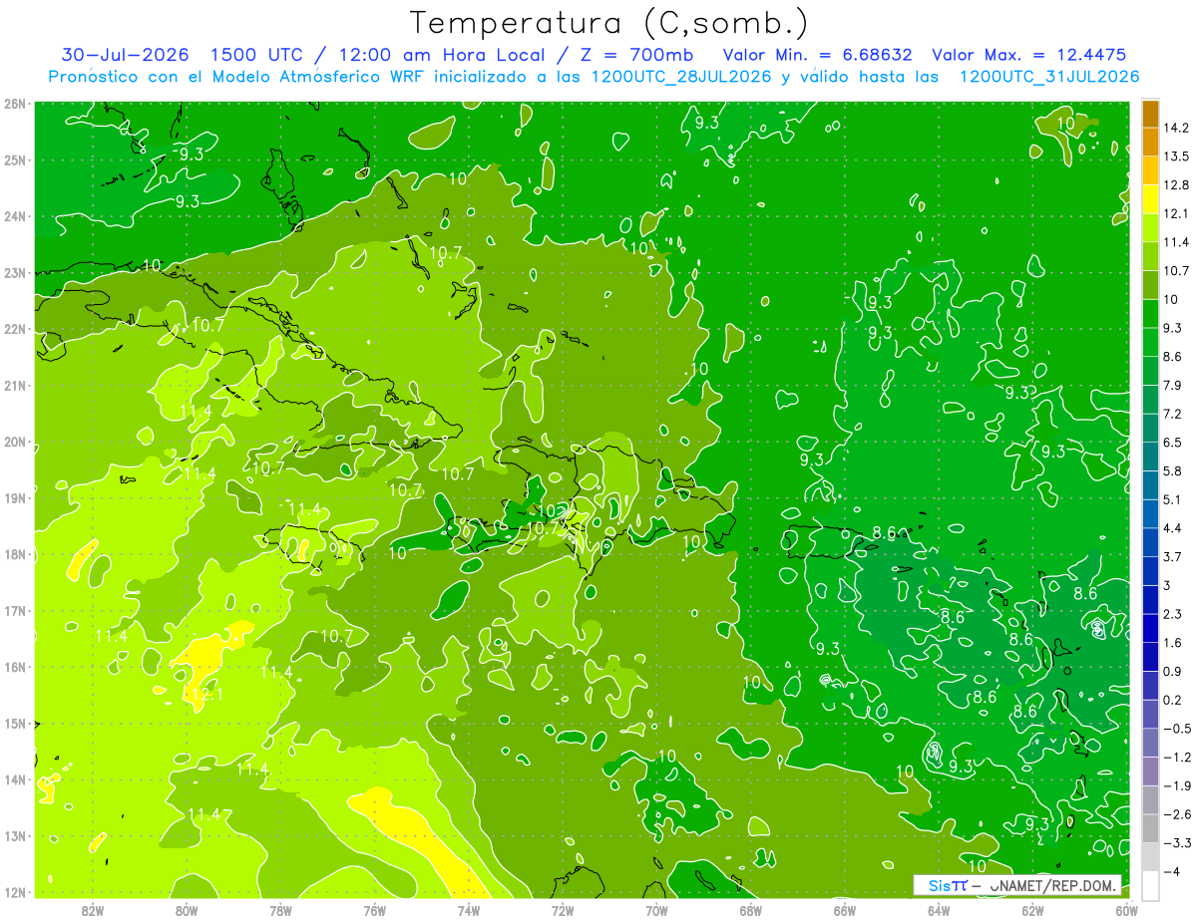This screenshot has width=1197, height=924.
Task: Click the 78W longitude axis label
Action: [x=280, y=909]
